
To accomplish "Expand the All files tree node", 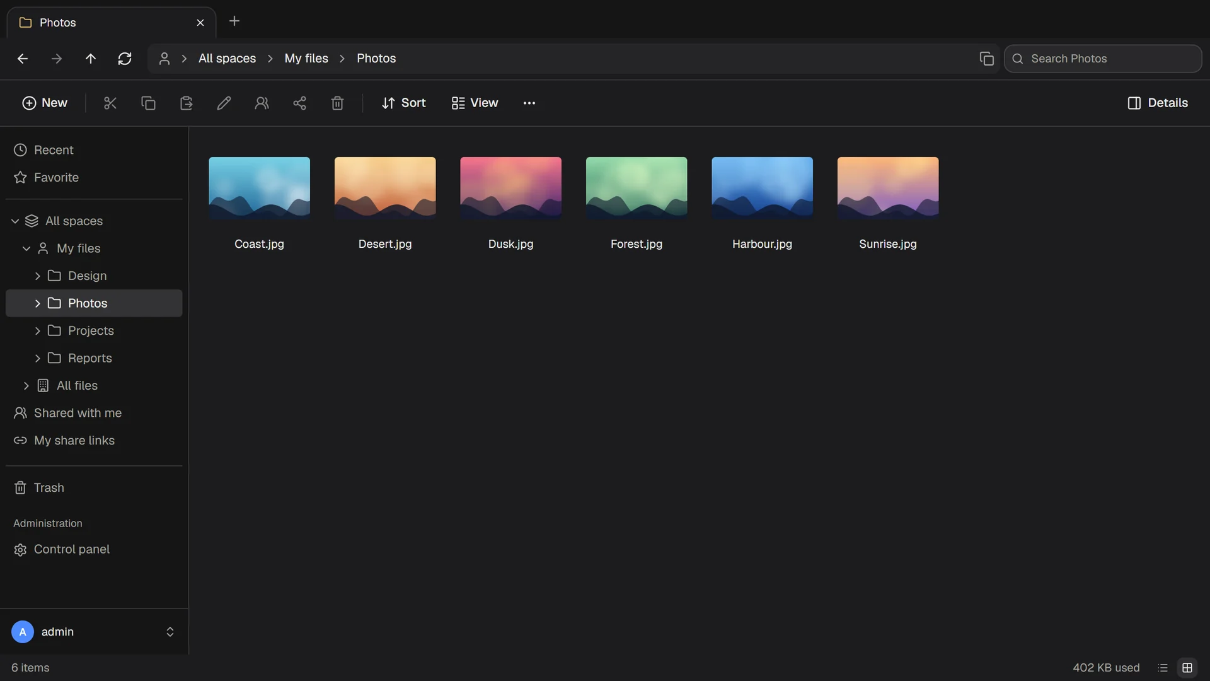I will pyautogui.click(x=26, y=386).
